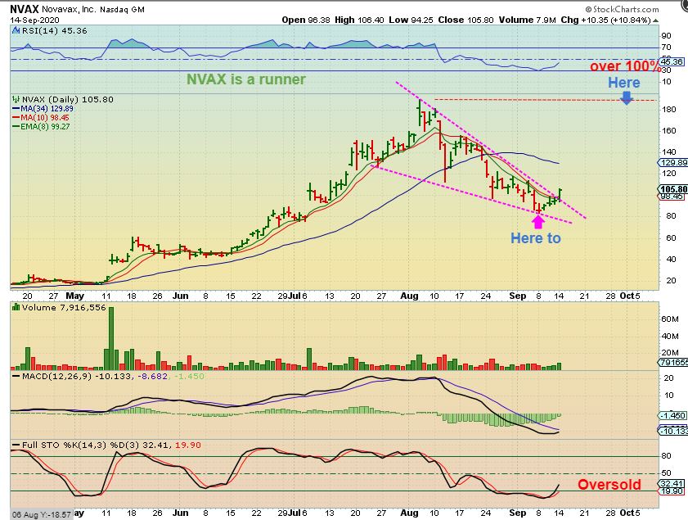Click the 'over 100%' red annotation text
Viewport: 688px width, 520px height.
click(625, 66)
